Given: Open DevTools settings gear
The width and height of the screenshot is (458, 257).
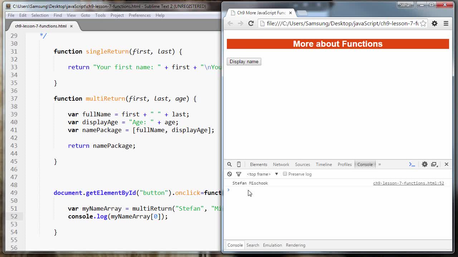Looking at the screenshot, I should (424, 165).
